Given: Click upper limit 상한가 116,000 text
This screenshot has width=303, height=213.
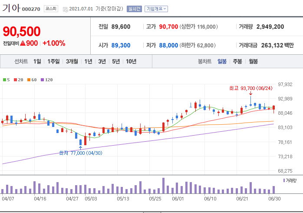Looking at the screenshot, I should click(x=199, y=27).
